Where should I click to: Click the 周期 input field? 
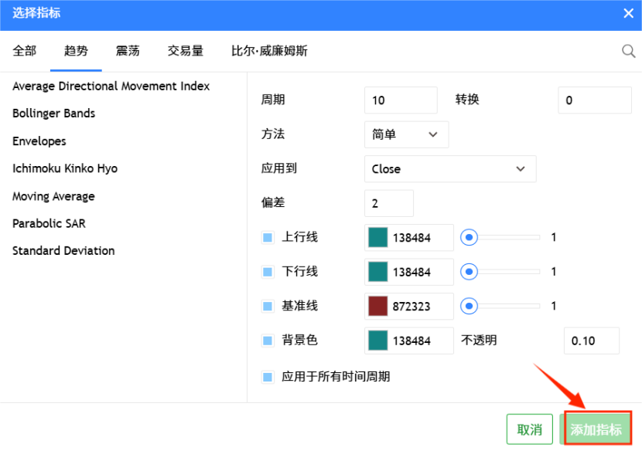click(401, 100)
